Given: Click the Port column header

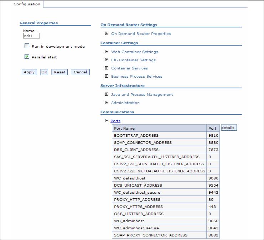Looking at the screenshot, I should (213, 128).
